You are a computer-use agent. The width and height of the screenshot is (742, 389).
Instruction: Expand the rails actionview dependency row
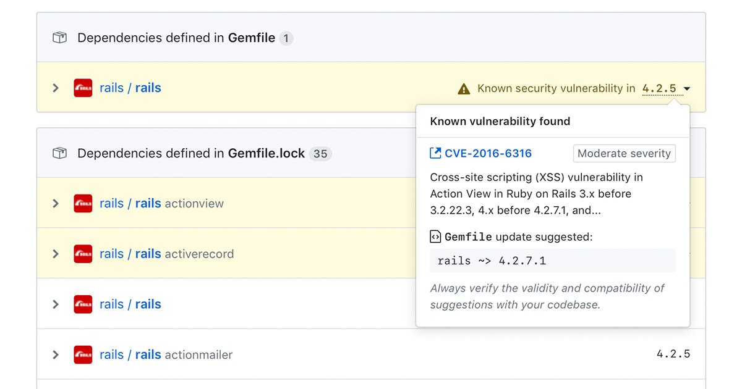tap(56, 204)
